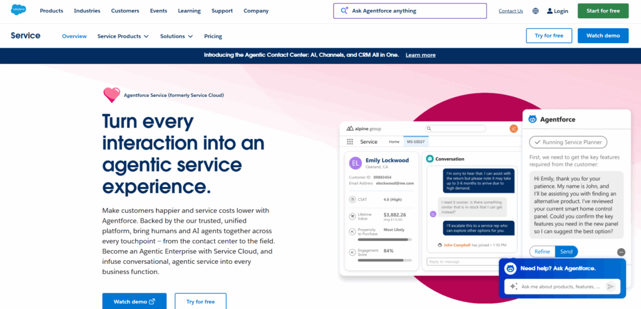Minimize the Agentforce chat with minus icon
Viewport: 641px width, 309px height.
[x=621, y=252]
